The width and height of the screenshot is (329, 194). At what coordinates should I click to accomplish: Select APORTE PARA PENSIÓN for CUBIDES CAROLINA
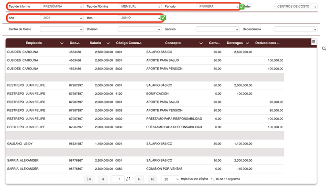pyautogui.click(x=164, y=69)
